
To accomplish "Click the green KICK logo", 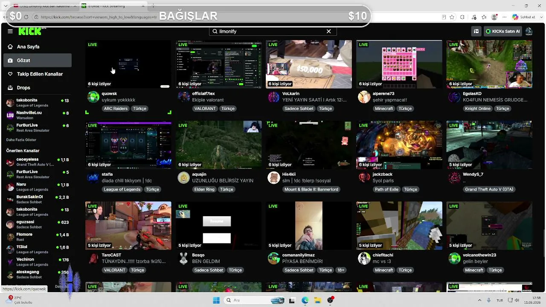I will (x=30, y=31).
